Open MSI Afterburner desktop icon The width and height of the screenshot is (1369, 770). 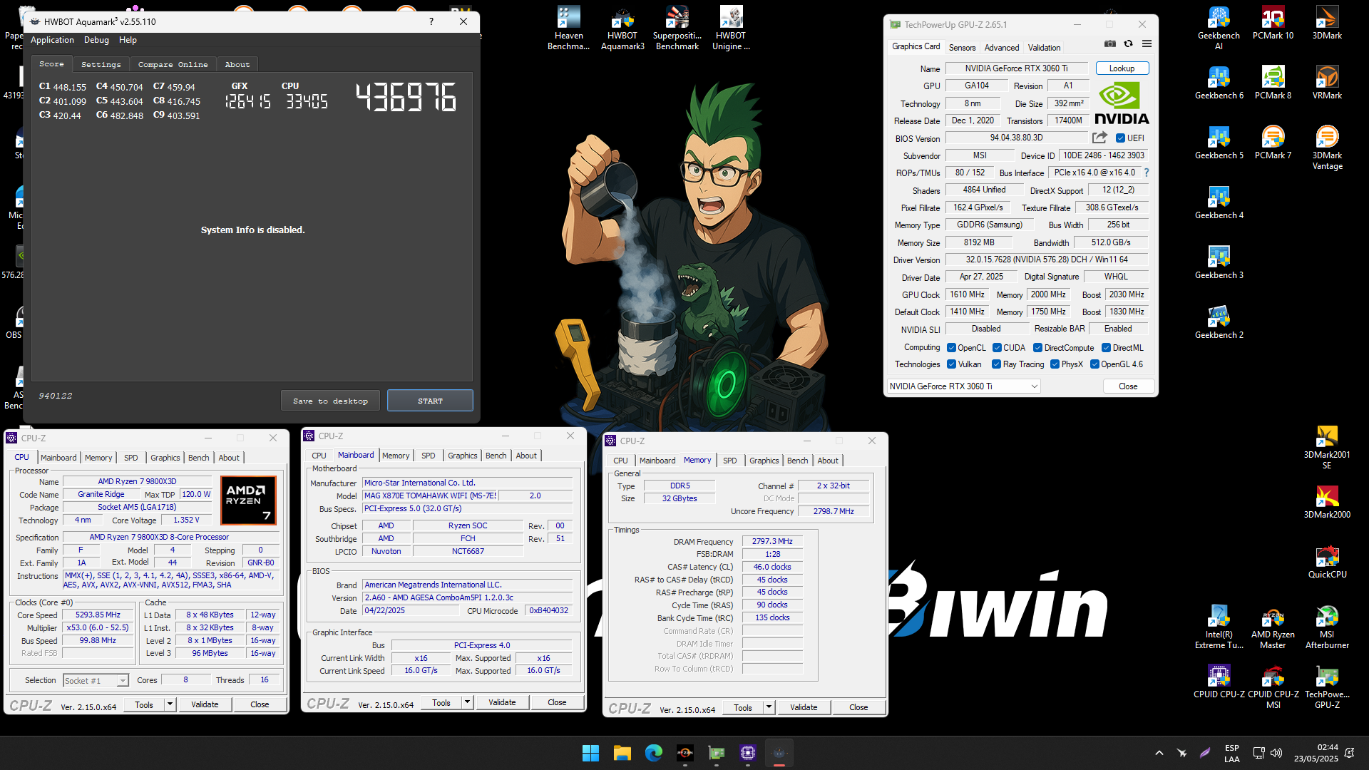click(x=1327, y=627)
